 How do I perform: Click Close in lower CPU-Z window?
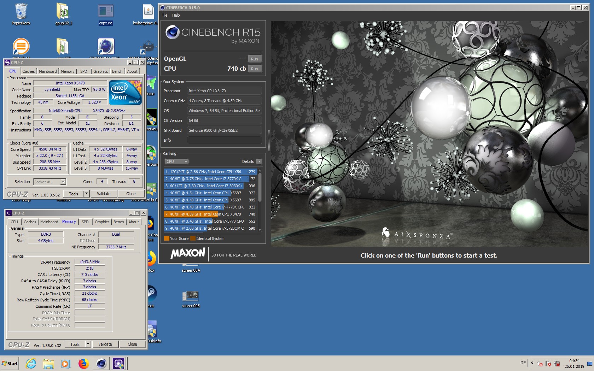132,344
